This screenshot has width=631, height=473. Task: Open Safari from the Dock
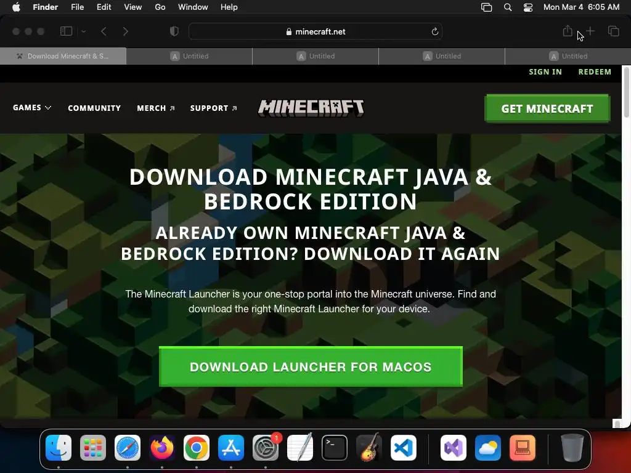click(x=128, y=448)
